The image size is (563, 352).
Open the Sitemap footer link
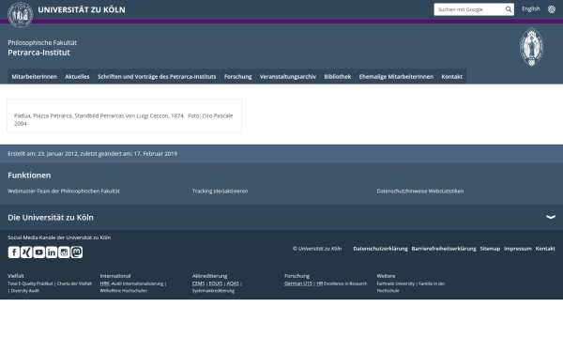[x=490, y=249]
